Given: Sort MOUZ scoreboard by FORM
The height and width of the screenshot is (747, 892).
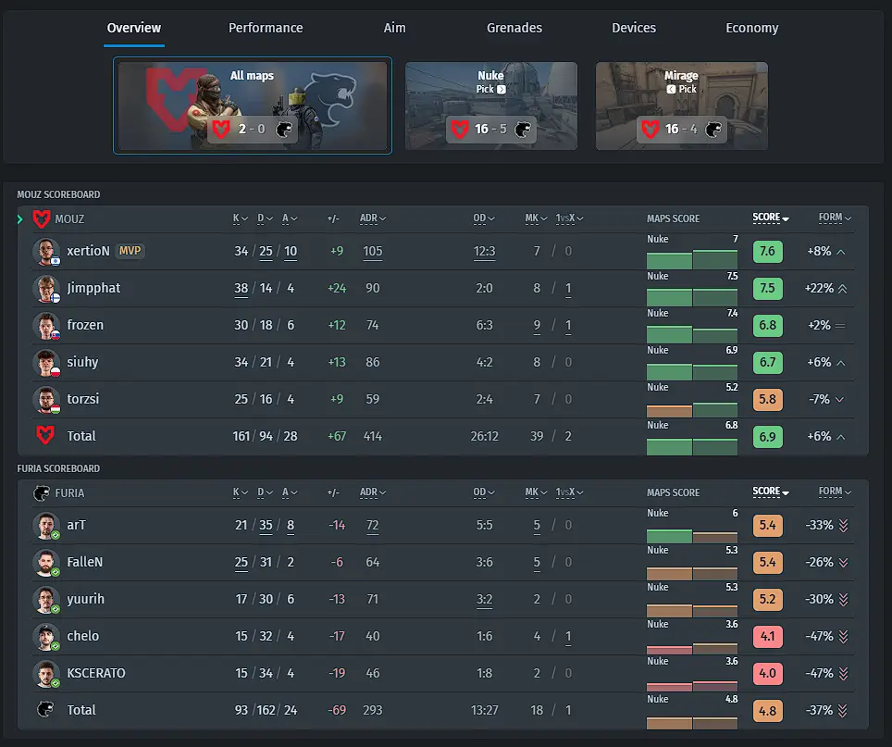Looking at the screenshot, I should coord(835,218).
